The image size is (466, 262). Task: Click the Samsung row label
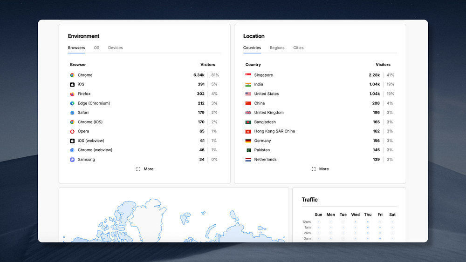[87, 160]
